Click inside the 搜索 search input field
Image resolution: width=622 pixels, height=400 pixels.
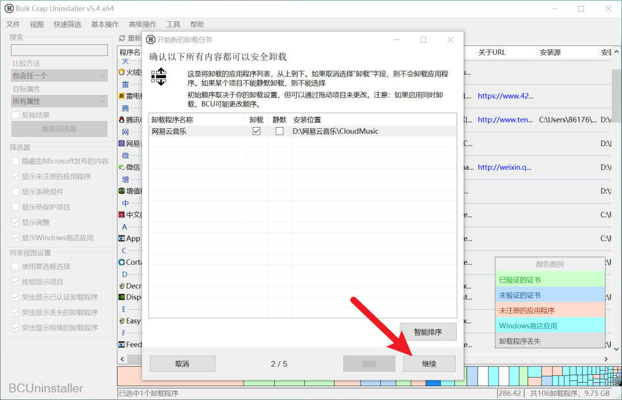pyautogui.click(x=59, y=50)
